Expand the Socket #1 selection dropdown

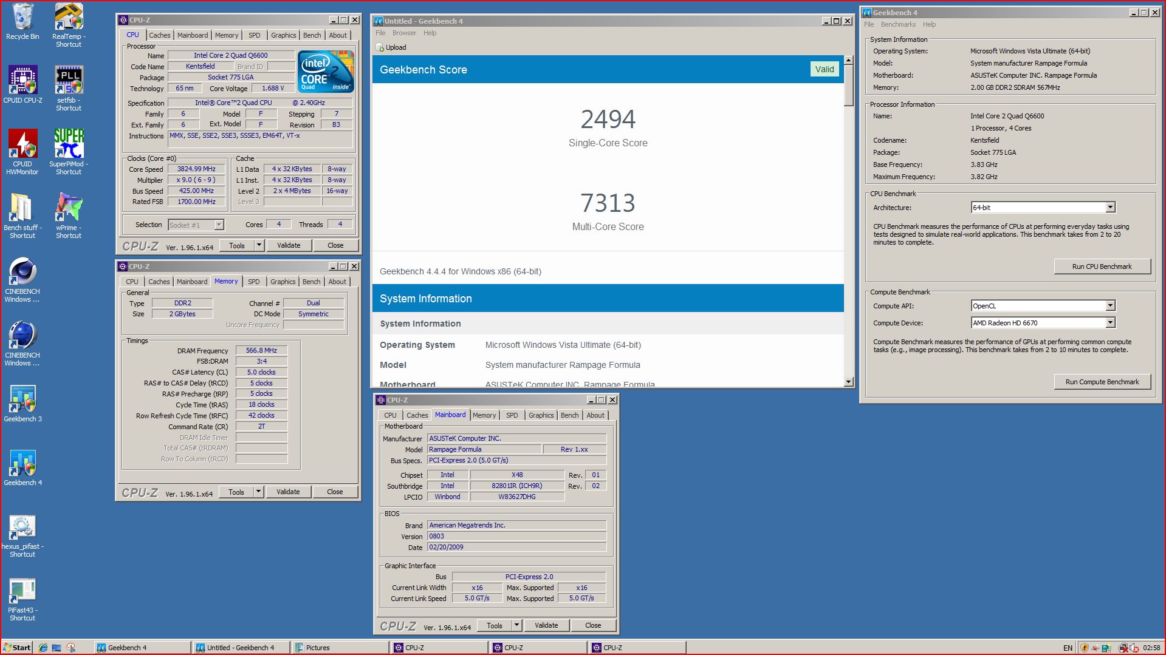(219, 225)
